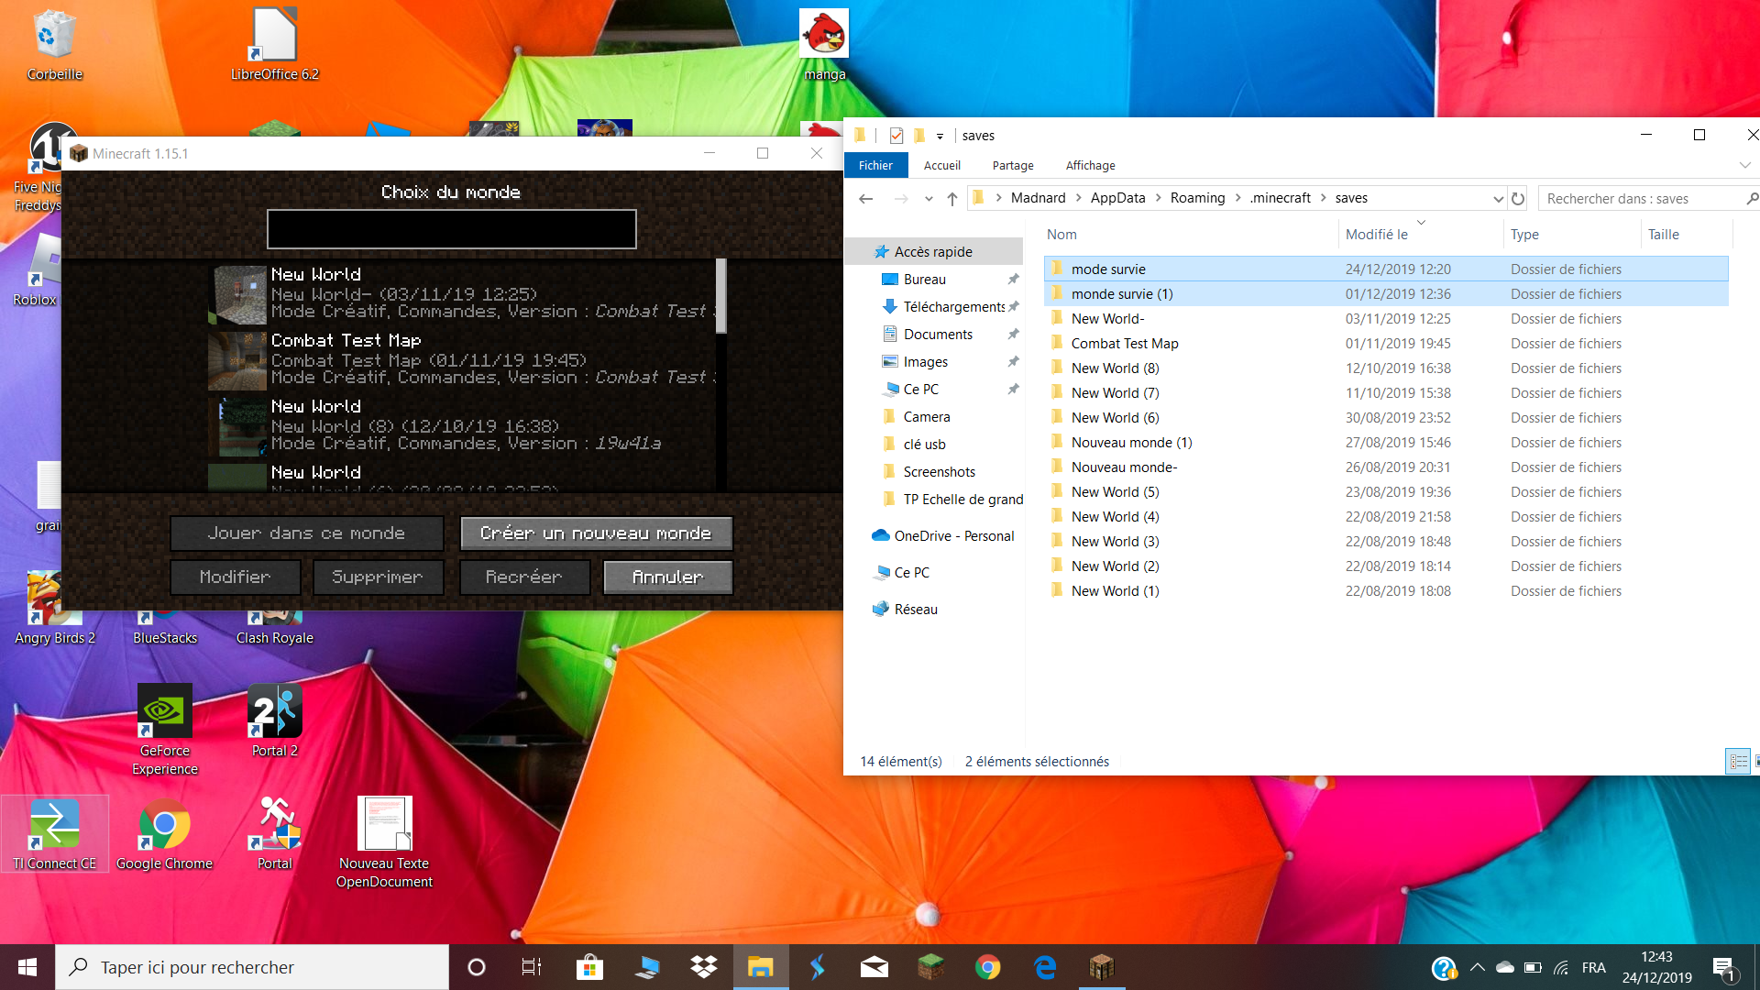Image resolution: width=1760 pixels, height=990 pixels.
Task: Click the Properties checkmark in quick access toolbar
Action: pyautogui.click(x=896, y=136)
